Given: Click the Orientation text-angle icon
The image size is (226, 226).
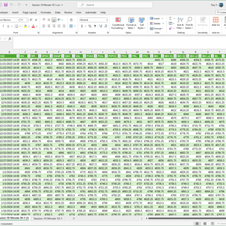Looking at the screenshot, I should click(59, 20).
